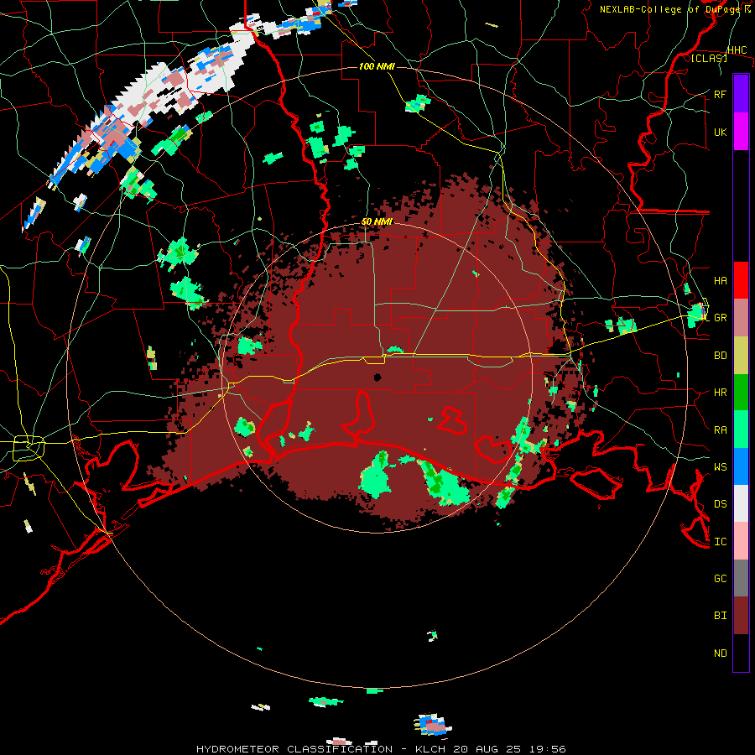This screenshot has width=755, height=755.
Task: Click the ND black legend swatch
Action: click(741, 653)
